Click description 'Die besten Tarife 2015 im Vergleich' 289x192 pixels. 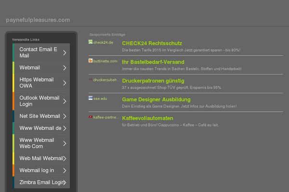pos(181,50)
